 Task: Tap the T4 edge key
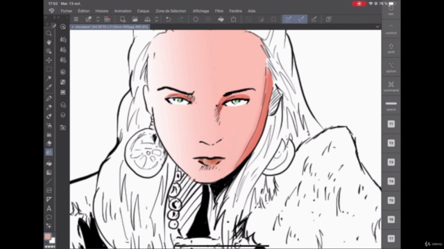[391, 181]
